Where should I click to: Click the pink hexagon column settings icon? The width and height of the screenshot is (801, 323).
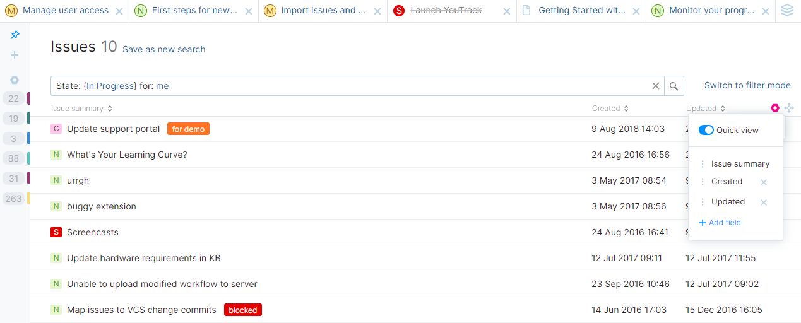tap(775, 108)
